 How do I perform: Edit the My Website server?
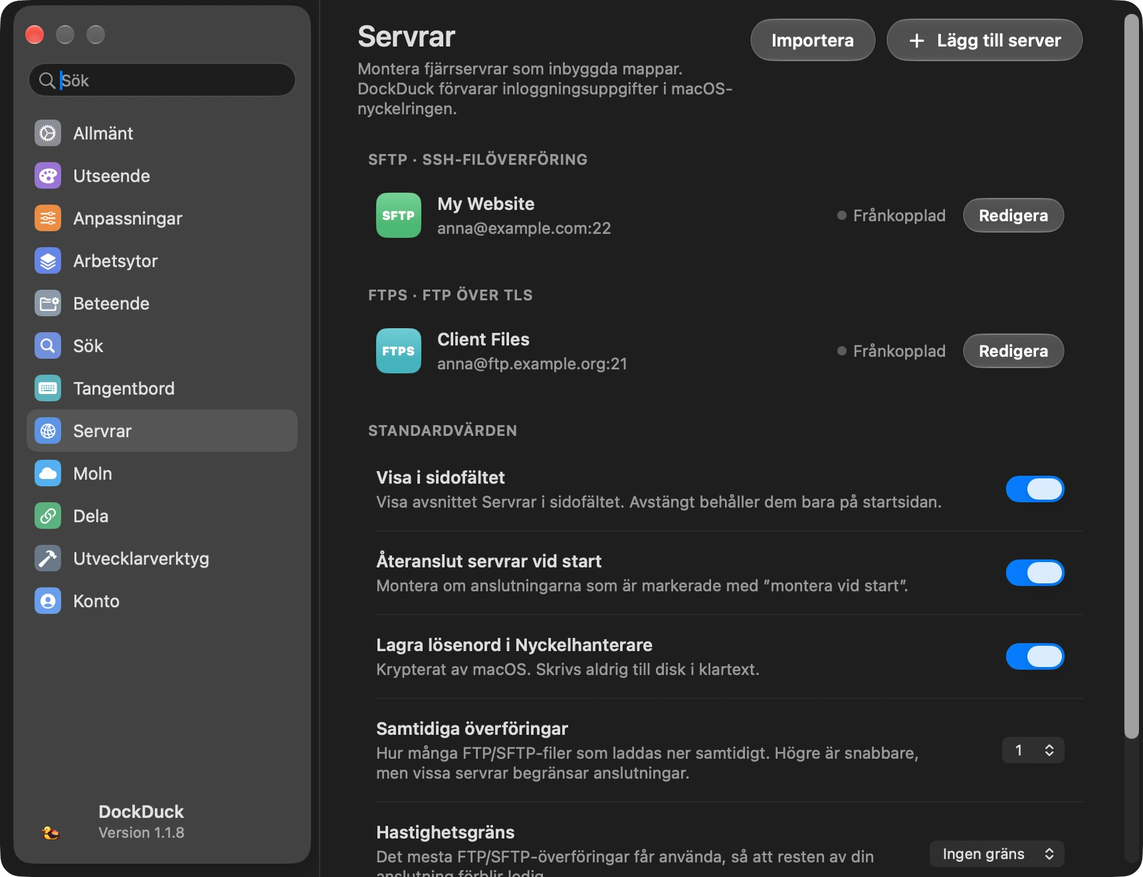click(x=1013, y=215)
